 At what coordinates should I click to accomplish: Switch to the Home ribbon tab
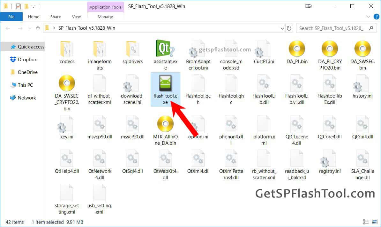(x=34, y=17)
